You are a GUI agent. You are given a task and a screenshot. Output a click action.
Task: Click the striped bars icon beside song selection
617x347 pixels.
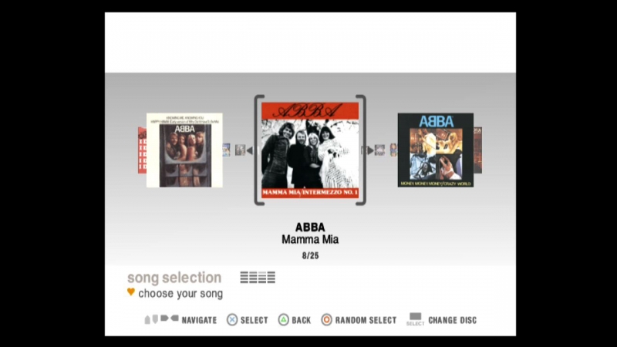tap(258, 278)
